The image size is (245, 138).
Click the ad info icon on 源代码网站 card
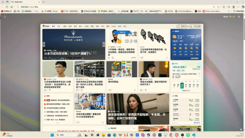(x=135, y=90)
